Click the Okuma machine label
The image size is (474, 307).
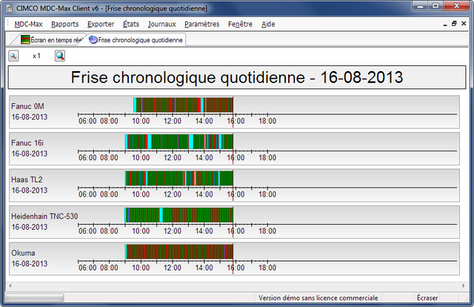point(23,253)
